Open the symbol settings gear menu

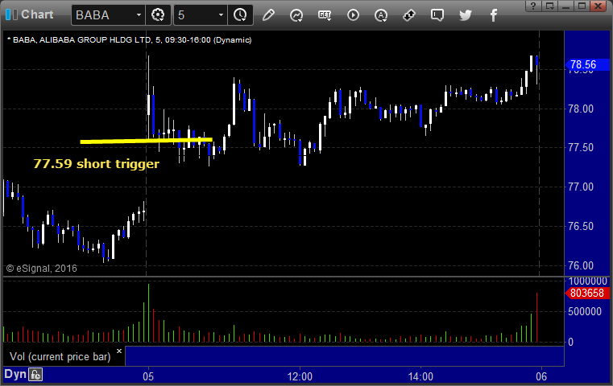pos(158,14)
